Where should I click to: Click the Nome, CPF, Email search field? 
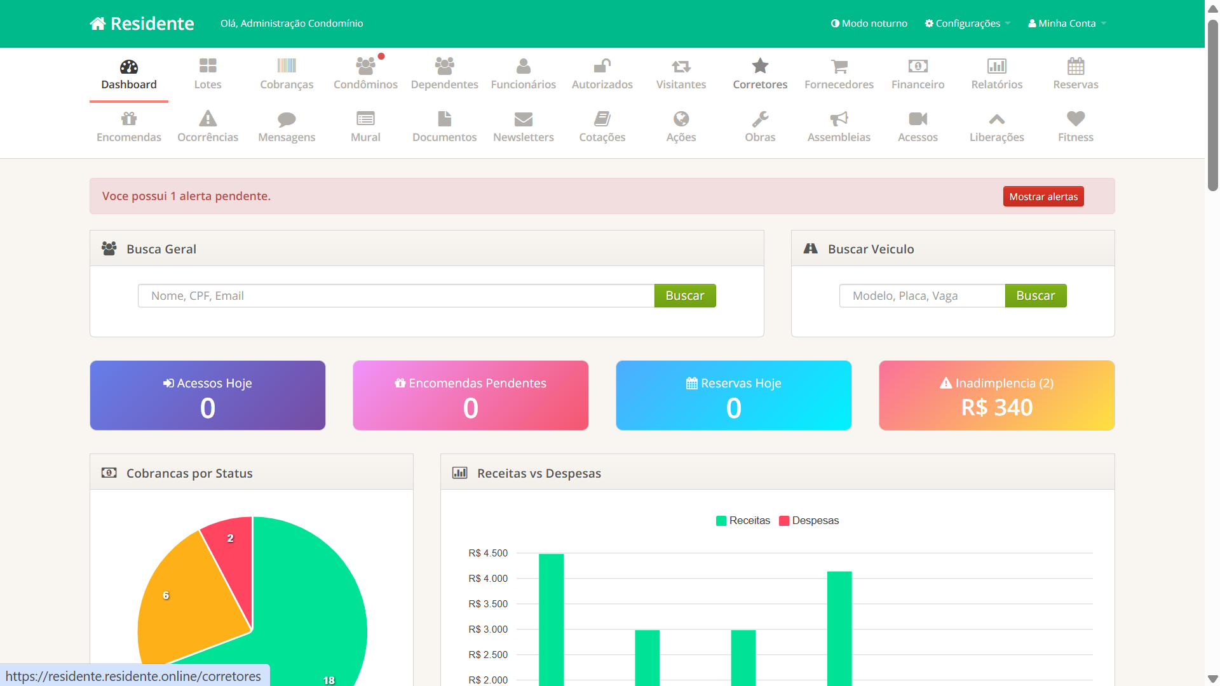pyautogui.click(x=395, y=295)
